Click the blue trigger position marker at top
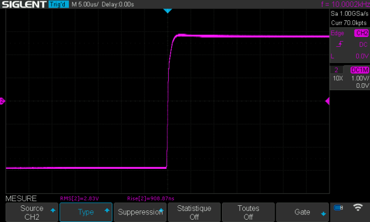Viewport: 370px width, 222px height. [x=168, y=11]
